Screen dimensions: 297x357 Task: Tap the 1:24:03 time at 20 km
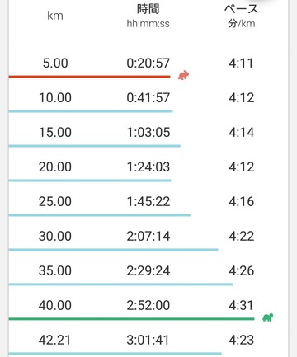[148, 167]
